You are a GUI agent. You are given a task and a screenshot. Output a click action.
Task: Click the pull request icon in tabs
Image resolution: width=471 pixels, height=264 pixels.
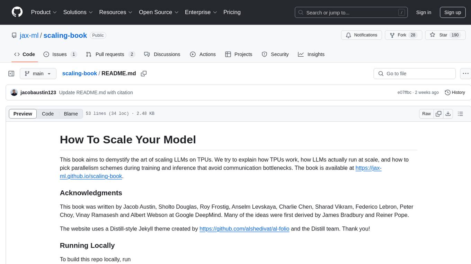[89, 54]
